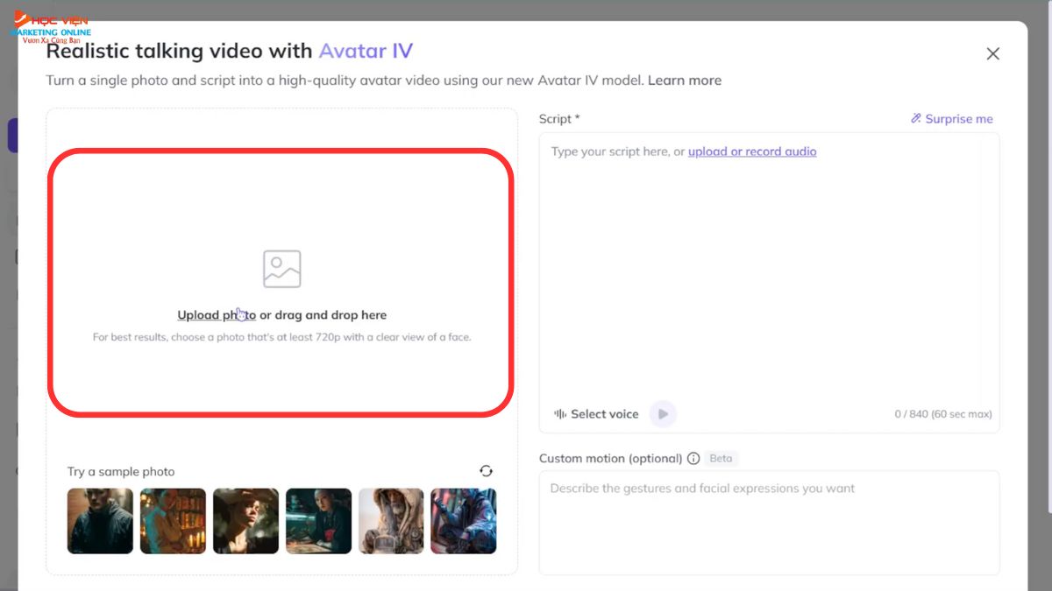This screenshot has height=591, width=1052.
Task: Click the image placeholder icon in upload area
Action: click(281, 269)
